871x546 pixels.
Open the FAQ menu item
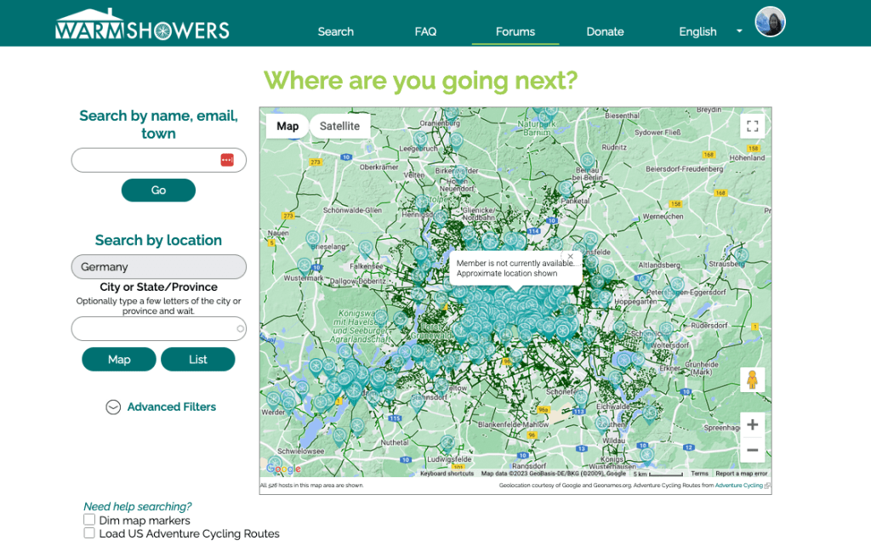coord(425,31)
